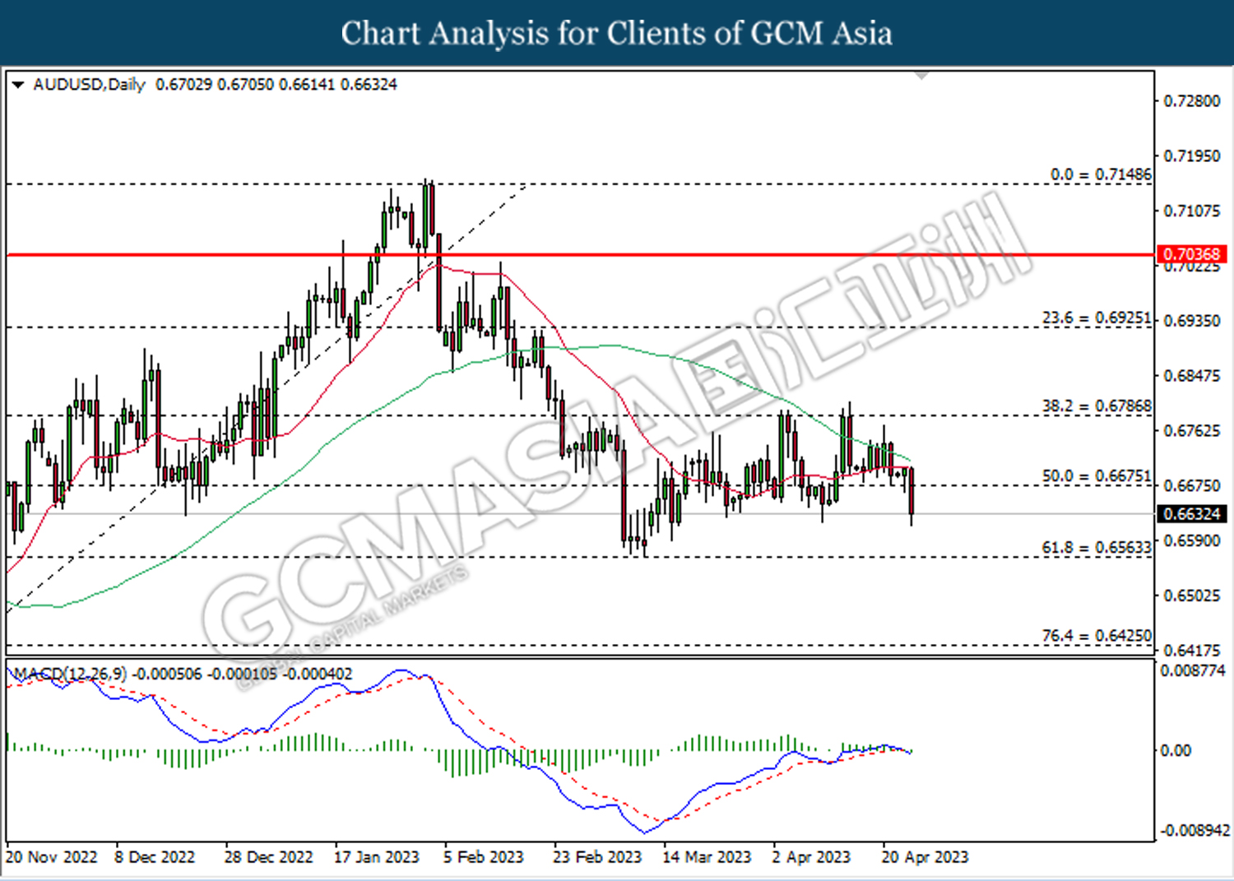
Task: Click the MACD scale value -0.008942
Action: click(x=1195, y=830)
